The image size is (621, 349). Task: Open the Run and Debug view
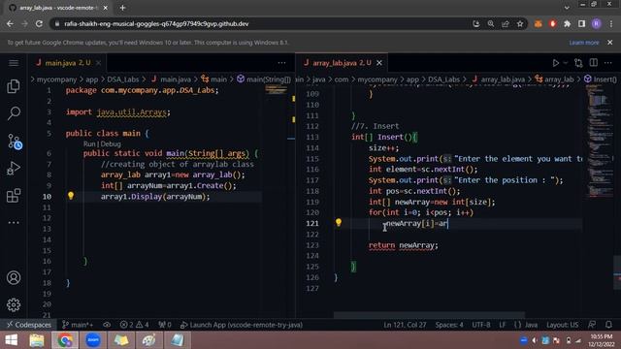coord(14,169)
